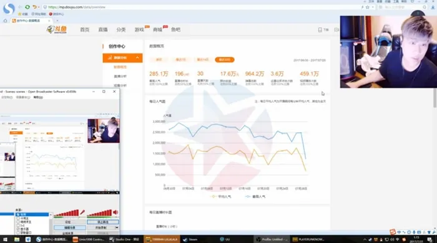Viewport: 437px width, 243px height.
Task: Click the OBS microphone volume meter
Action: [66, 213]
